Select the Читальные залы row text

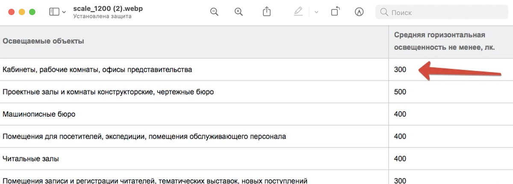coord(31,159)
